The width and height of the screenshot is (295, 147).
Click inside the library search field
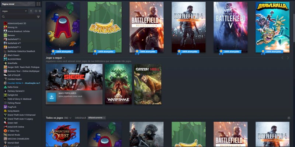[x=20, y=17]
